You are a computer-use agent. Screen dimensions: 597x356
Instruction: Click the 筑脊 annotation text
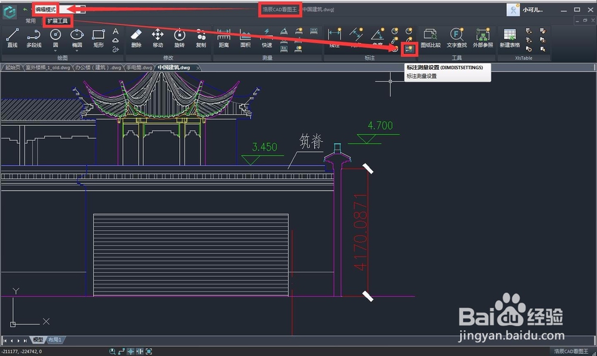[312, 141]
